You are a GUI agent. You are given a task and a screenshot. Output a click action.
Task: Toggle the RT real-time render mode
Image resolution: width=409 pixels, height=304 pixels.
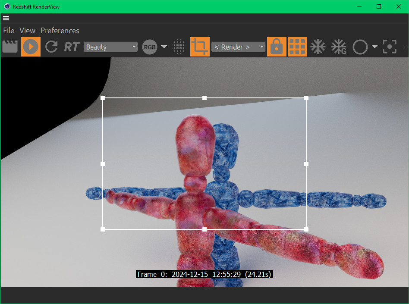click(72, 47)
